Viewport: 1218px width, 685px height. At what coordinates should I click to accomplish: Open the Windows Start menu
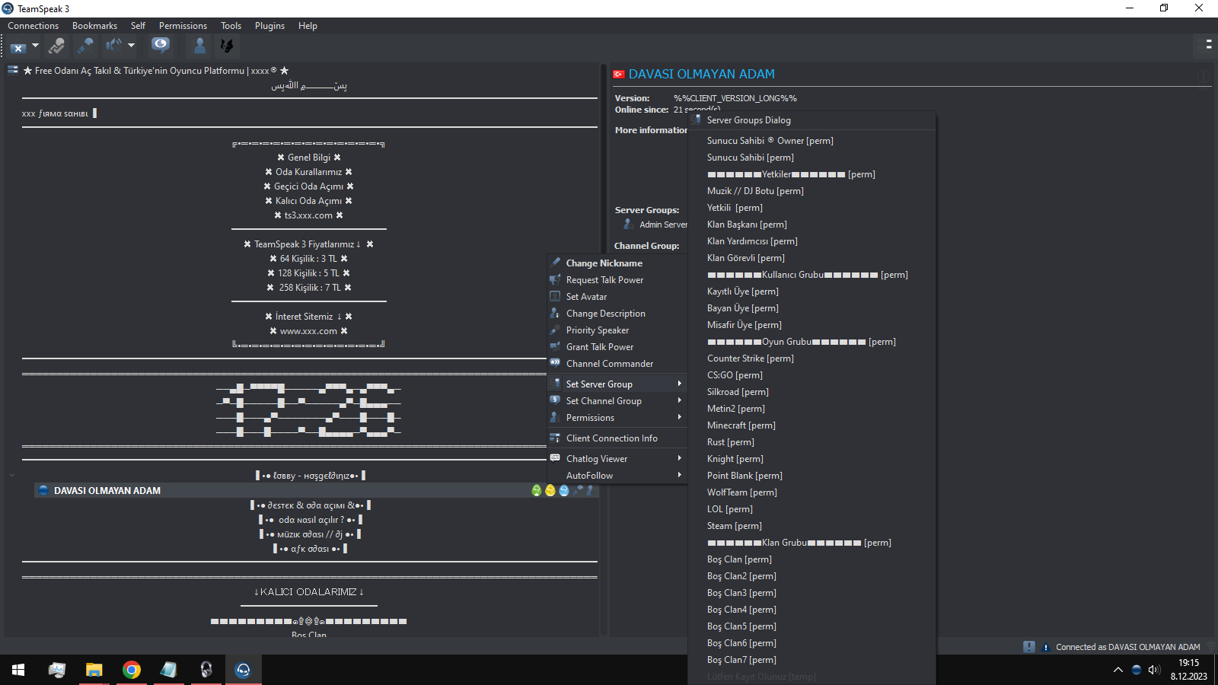(18, 670)
